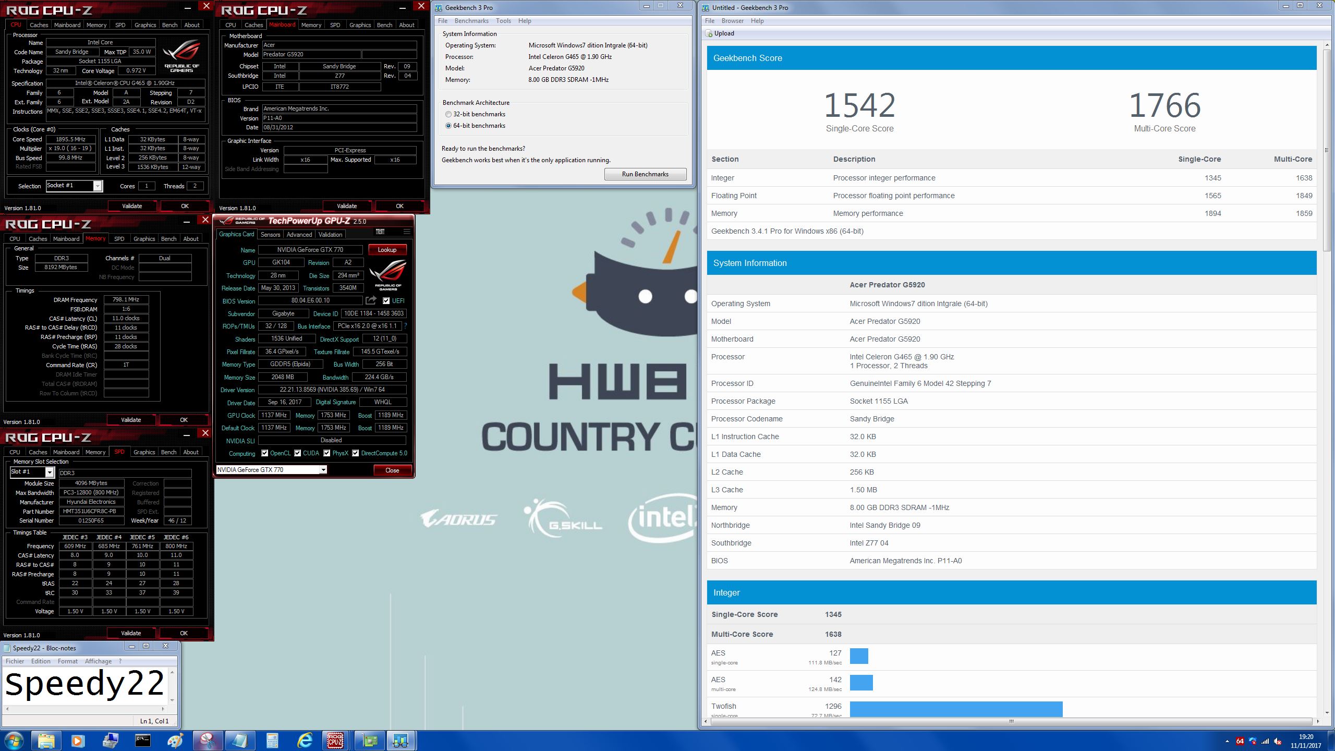Open Caches tab in CPU-Z Processor window
The image size is (1335, 751).
point(39,25)
